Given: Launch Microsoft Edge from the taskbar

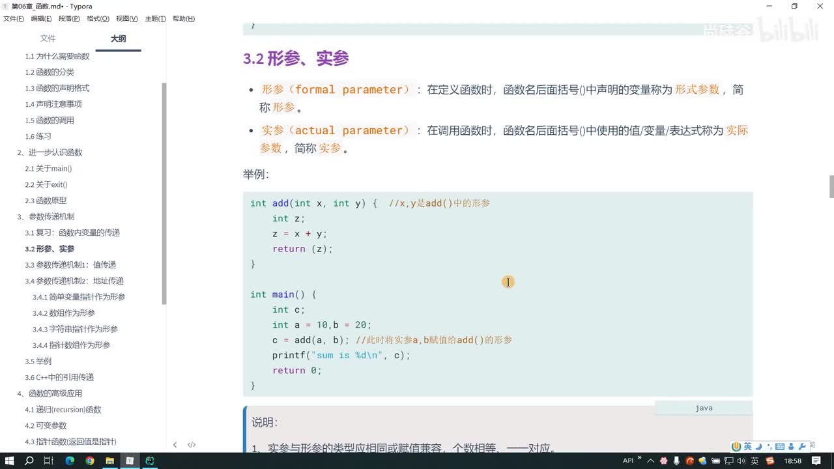Looking at the screenshot, I should tap(70, 461).
